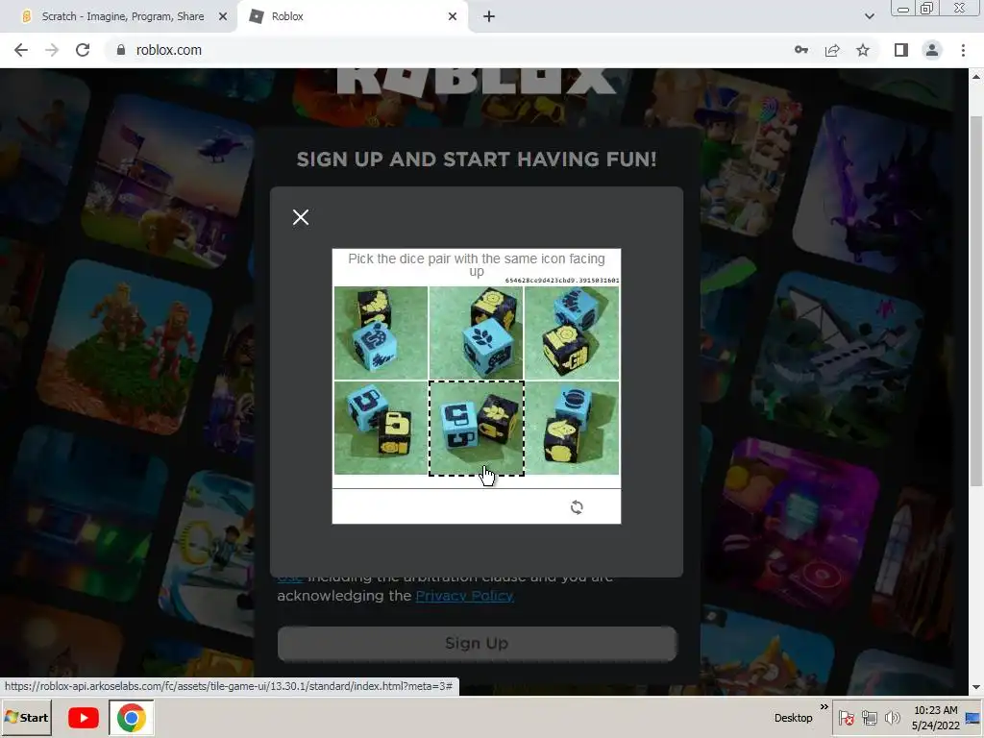984x738 pixels.
Task: Open the Chrome three-dot menu
Action: (963, 50)
